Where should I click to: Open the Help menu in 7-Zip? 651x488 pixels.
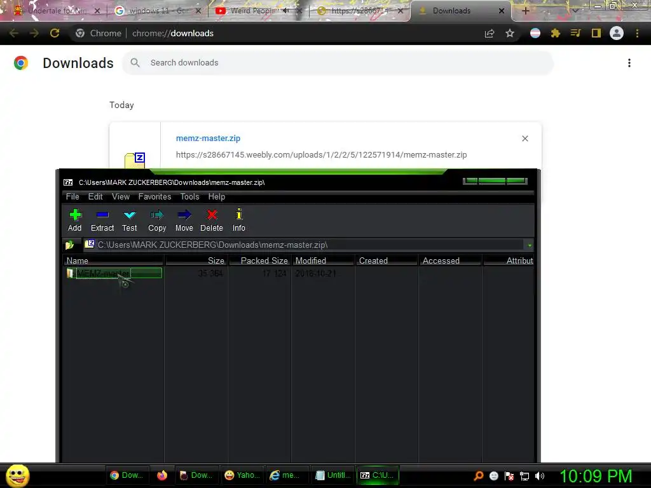[x=217, y=197]
